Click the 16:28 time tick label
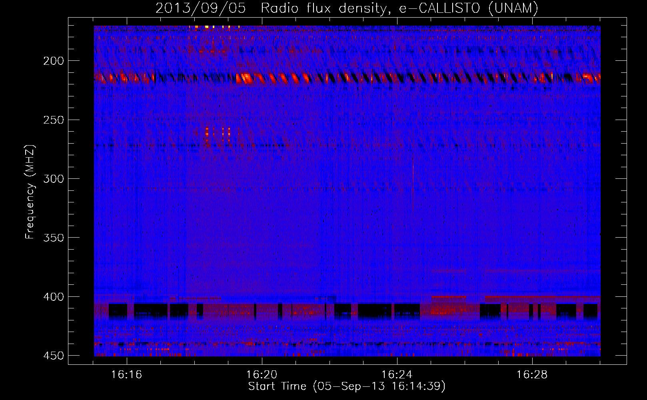The height and width of the screenshot is (400, 647). (532, 375)
